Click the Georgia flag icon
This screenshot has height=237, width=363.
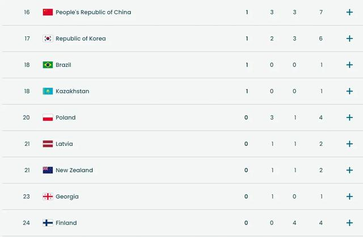point(48,197)
